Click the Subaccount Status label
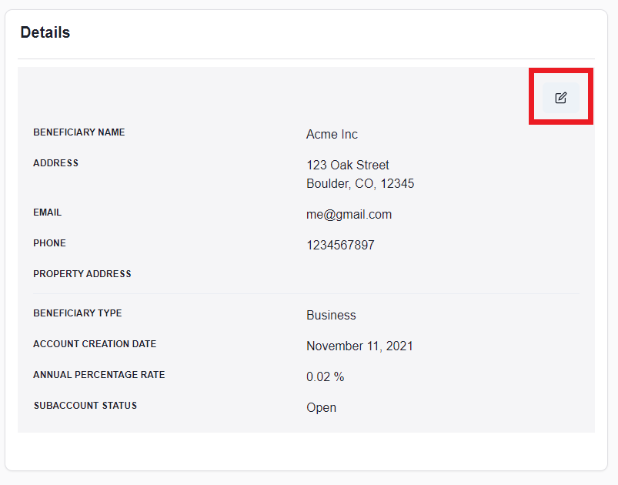Image resolution: width=618 pixels, height=485 pixels. [85, 406]
